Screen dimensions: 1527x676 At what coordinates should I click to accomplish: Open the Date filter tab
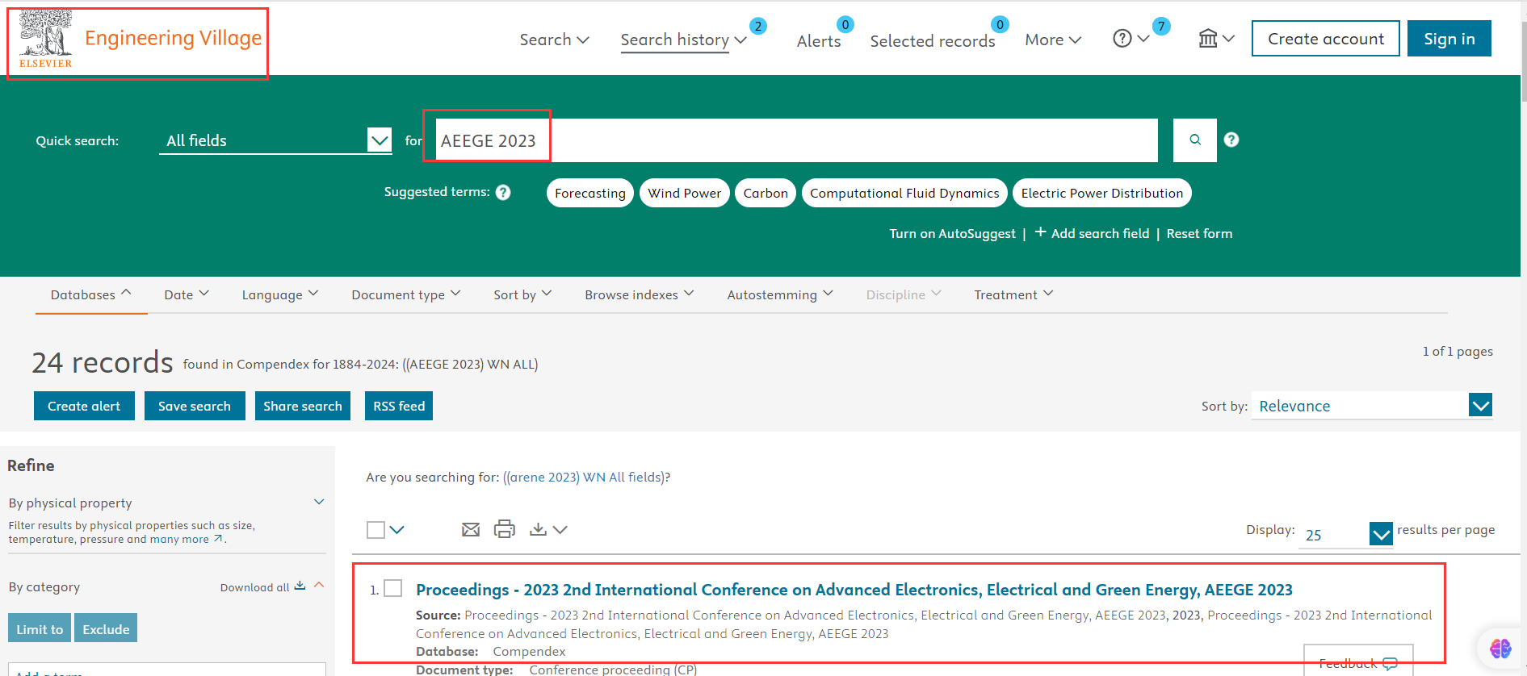point(187,294)
